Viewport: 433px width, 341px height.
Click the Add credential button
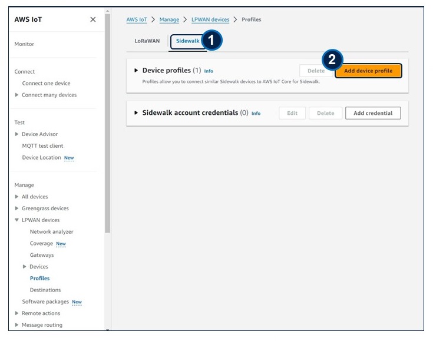[x=373, y=113]
